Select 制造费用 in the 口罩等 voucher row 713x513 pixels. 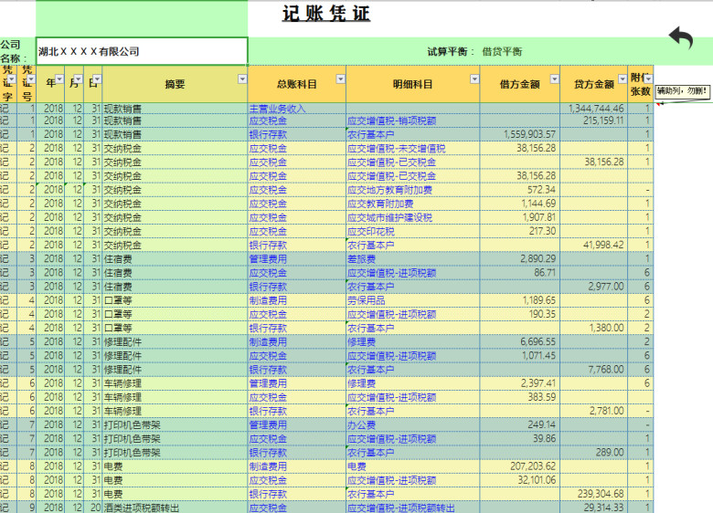297,300
